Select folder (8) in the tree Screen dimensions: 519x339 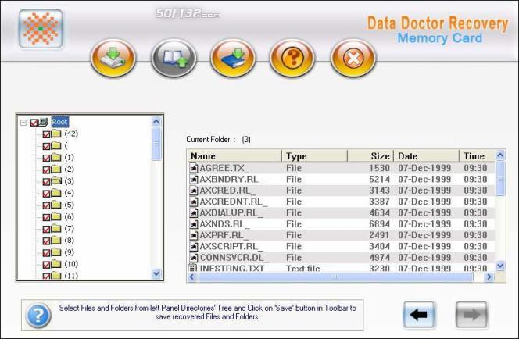[70, 241]
